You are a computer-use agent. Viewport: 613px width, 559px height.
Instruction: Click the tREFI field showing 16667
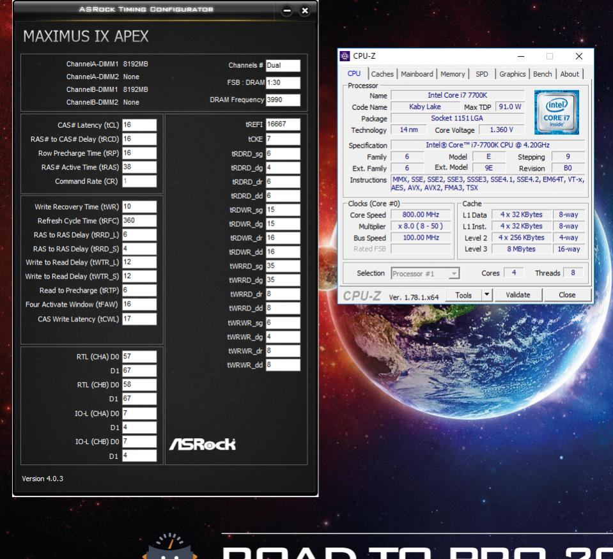[x=283, y=124]
